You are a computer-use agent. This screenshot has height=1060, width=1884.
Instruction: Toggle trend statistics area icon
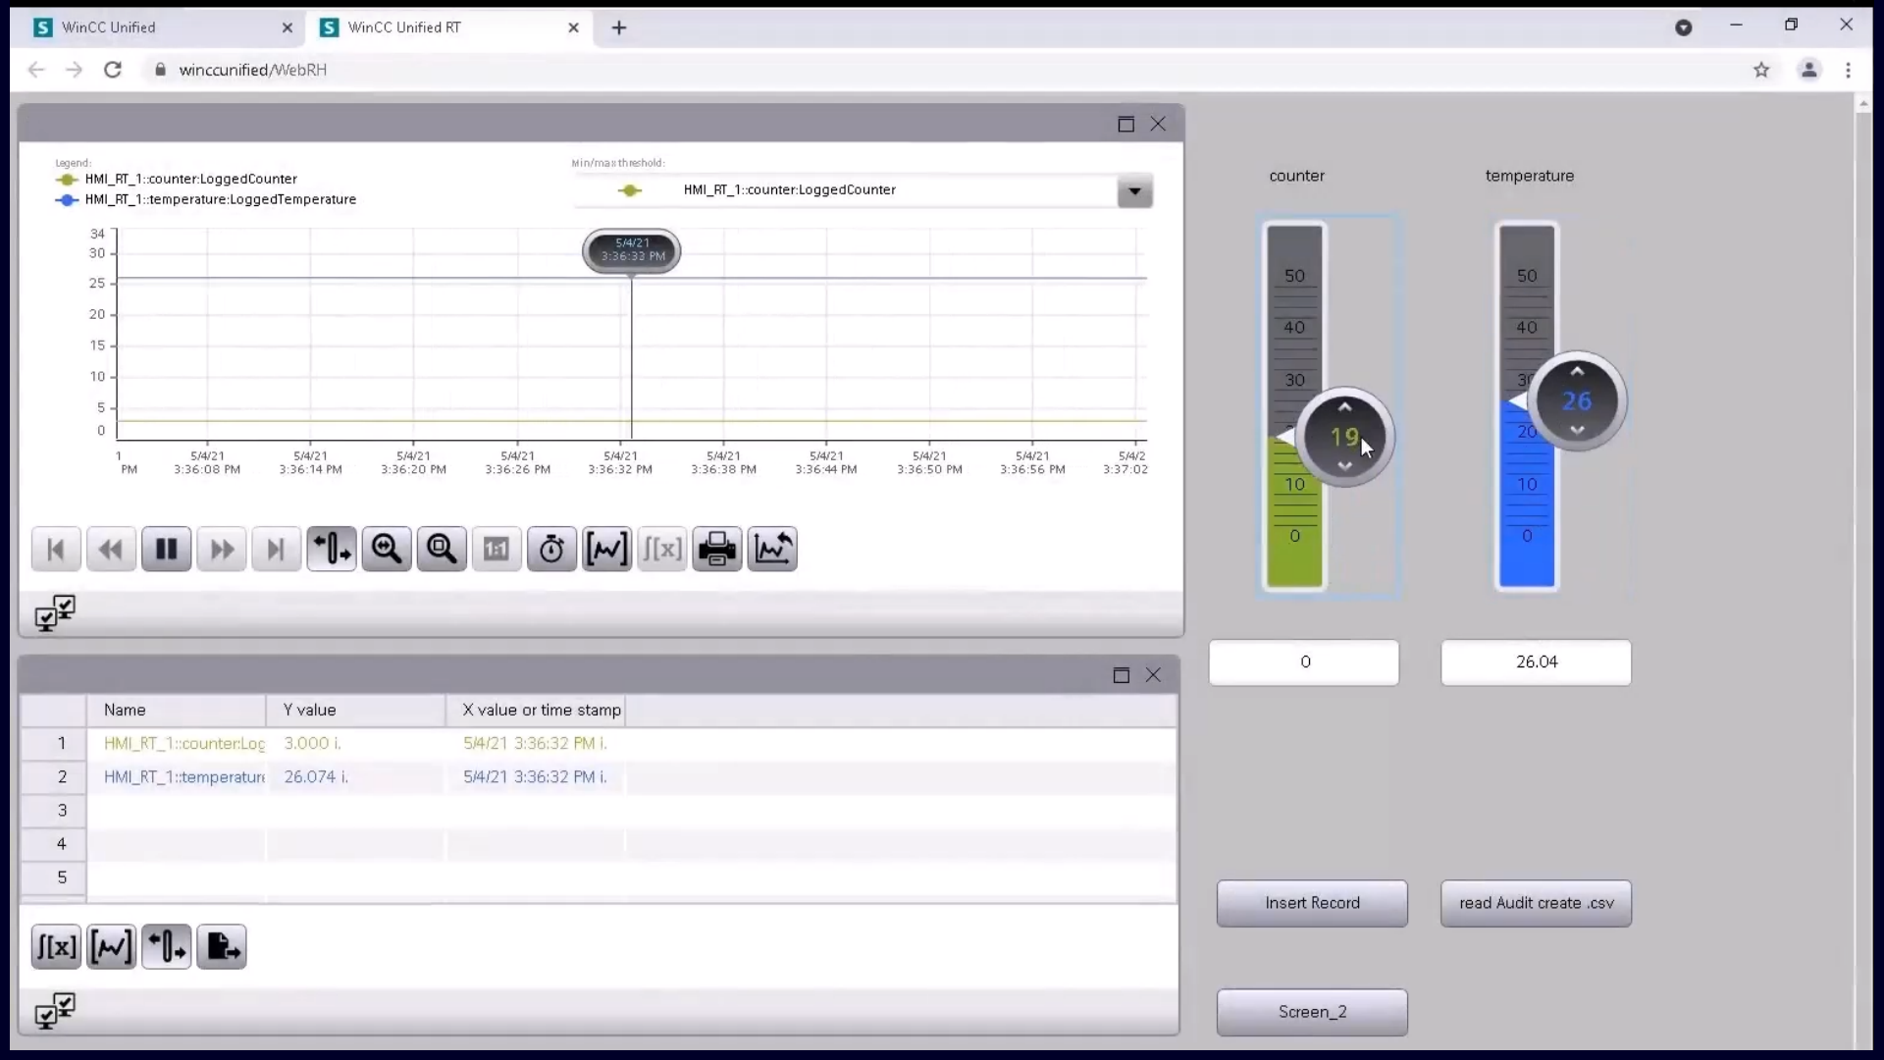[606, 550]
